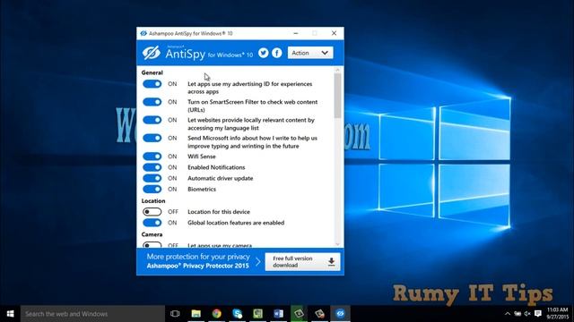The height and width of the screenshot is (322, 574).
Task: Click the download arrow icon on the banner
Action: (x=331, y=261)
